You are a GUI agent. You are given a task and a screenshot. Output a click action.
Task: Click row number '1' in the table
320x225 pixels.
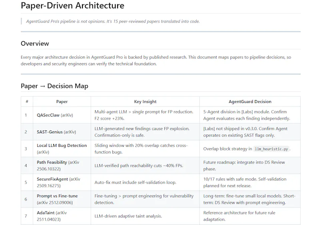[26, 115]
